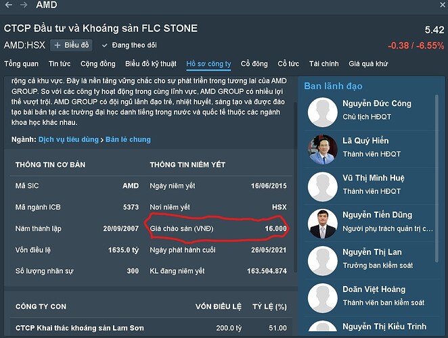This screenshot has width=448, height=338.
Task: Click the Dịch vụ tiêu dùng industry link
Action: coord(68,139)
